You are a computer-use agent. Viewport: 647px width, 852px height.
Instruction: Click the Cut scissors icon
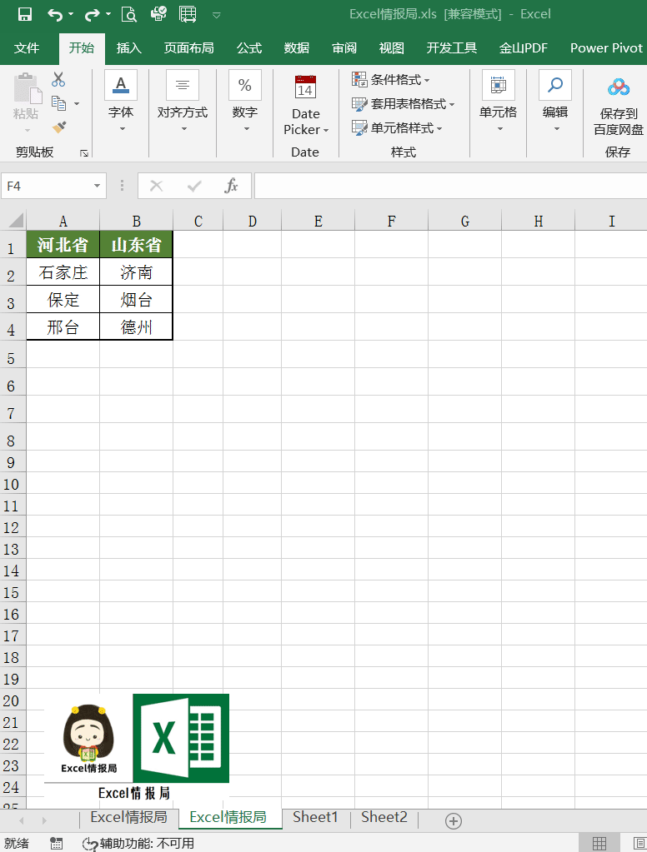[x=58, y=80]
